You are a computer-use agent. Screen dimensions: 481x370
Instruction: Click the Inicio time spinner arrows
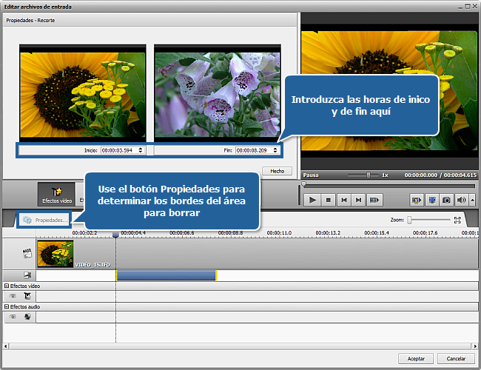point(141,150)
